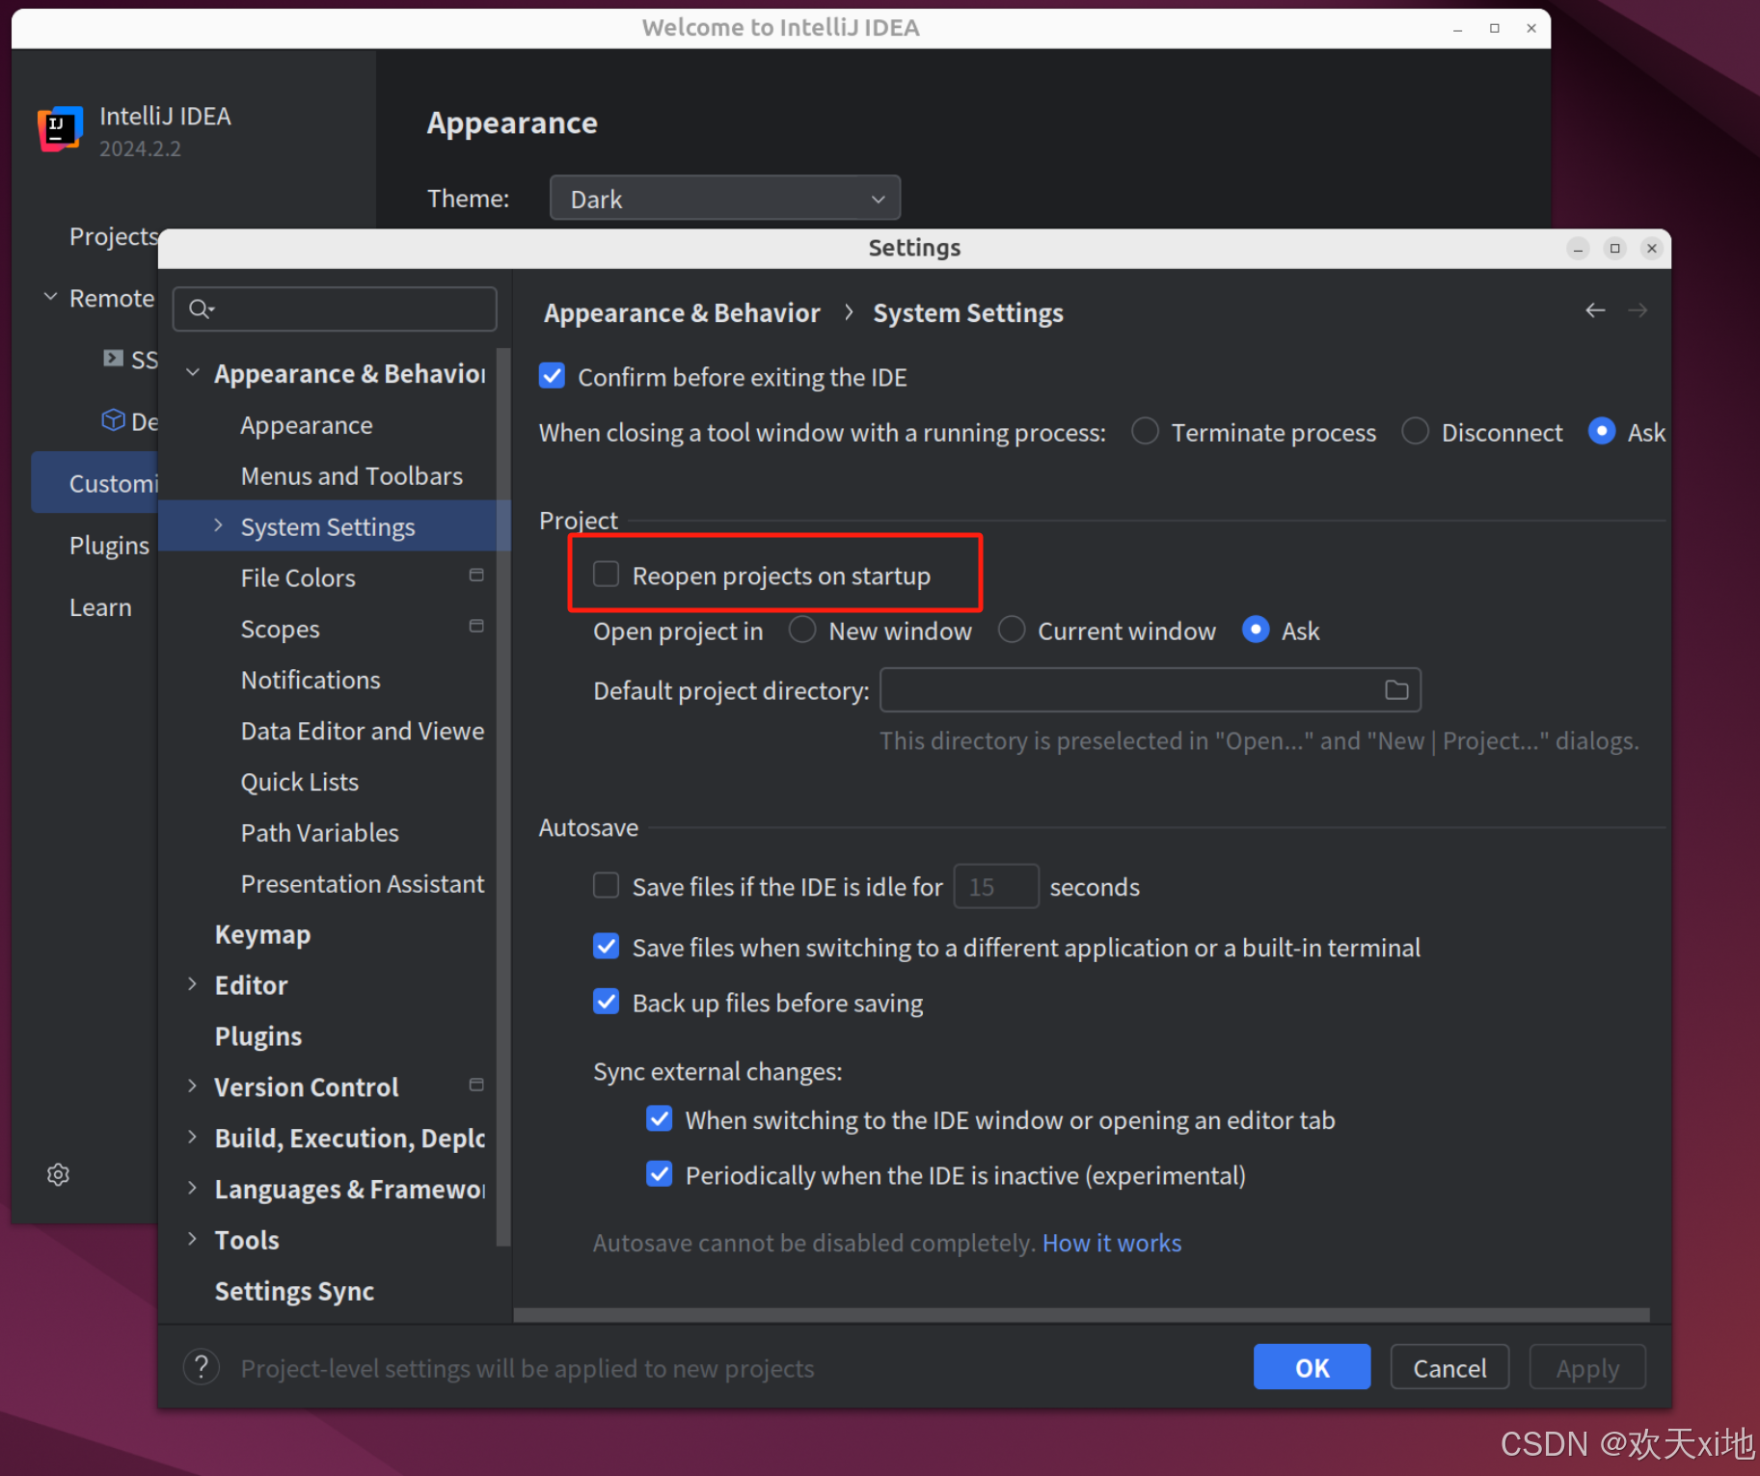
Task: Open Settings Sync page
Action: point(294,1291)
